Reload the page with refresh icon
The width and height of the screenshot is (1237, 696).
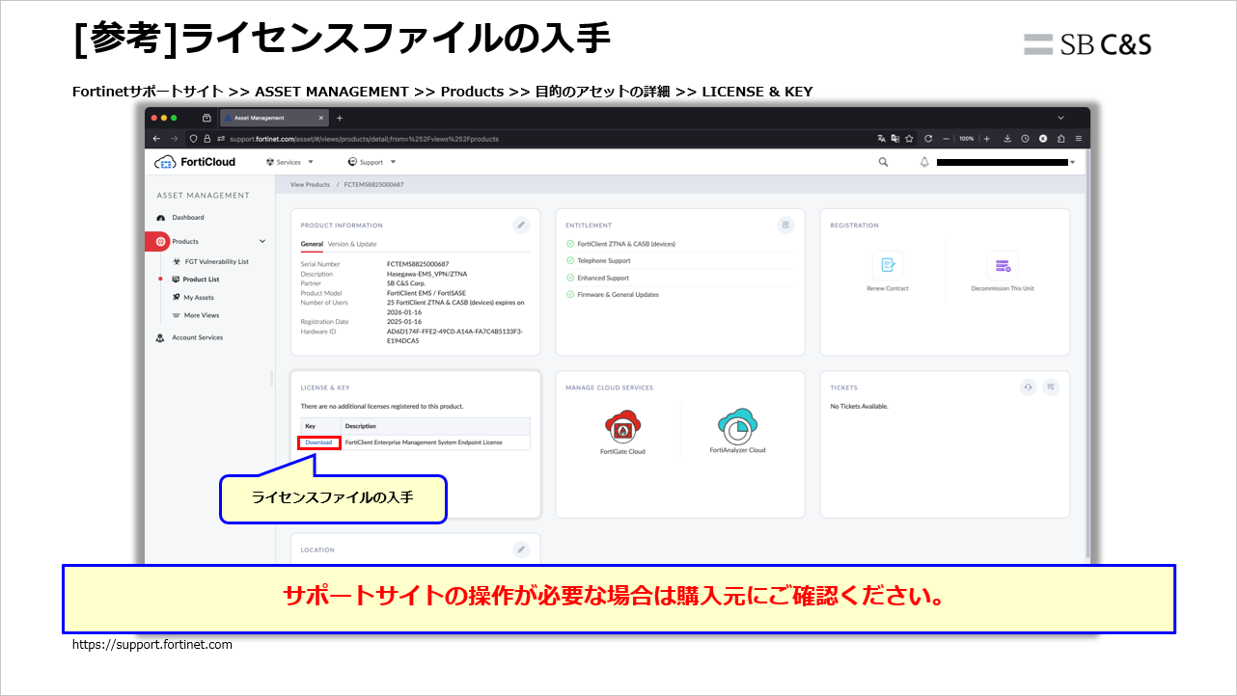coord(928,139)
